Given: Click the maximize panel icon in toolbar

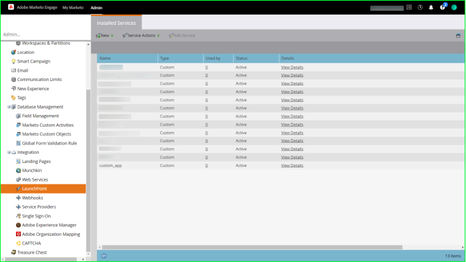Looking at the screenshot, I should [x=458, y=36].
